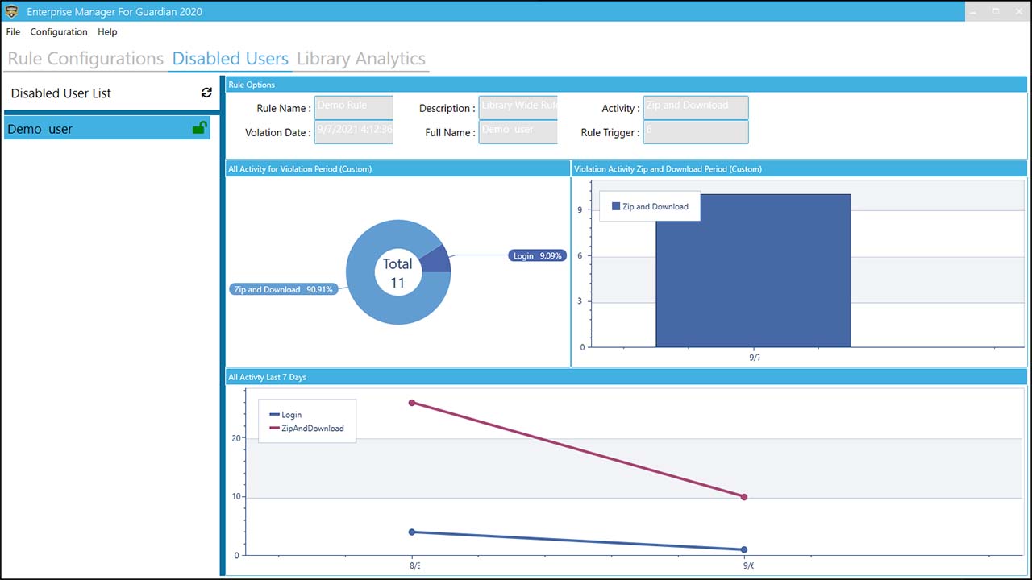Click the ZipAndDownload legend entry in line chart
Screen dimensions: 1032x580
[x=306, y=429]
